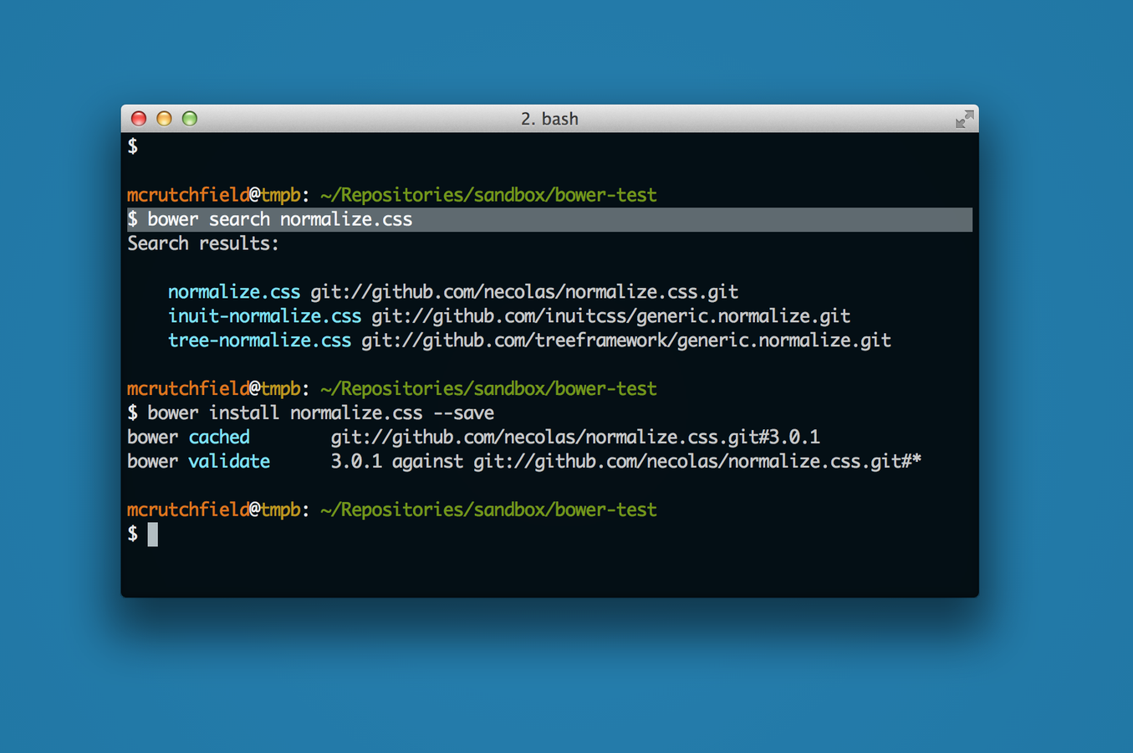Viewport: 1133px width, 753px height.
Task: Click the inuitcss/generic.normalize.git URL
Action: [x=611, y=316]
